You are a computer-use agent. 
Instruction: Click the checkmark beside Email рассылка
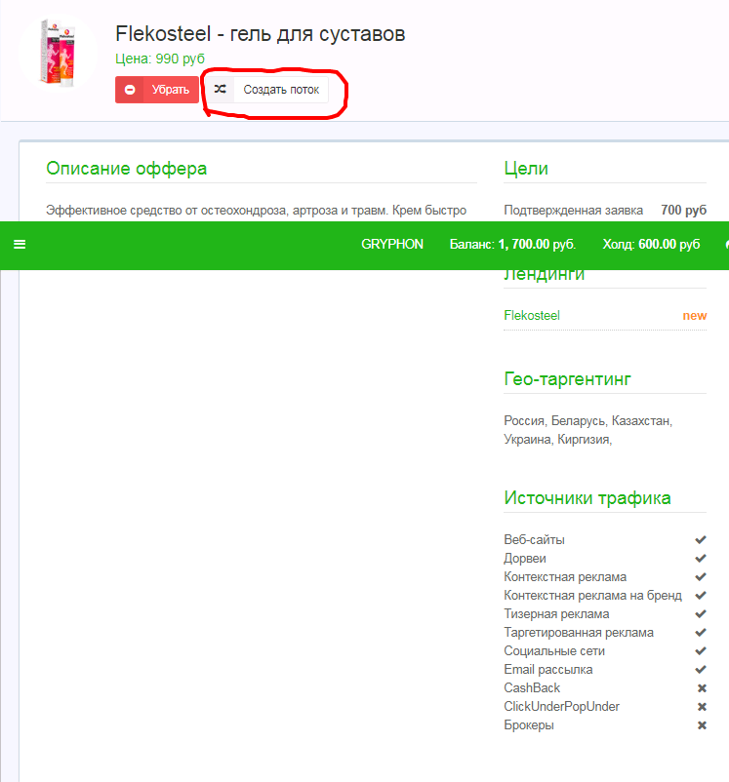pos(700,669)
